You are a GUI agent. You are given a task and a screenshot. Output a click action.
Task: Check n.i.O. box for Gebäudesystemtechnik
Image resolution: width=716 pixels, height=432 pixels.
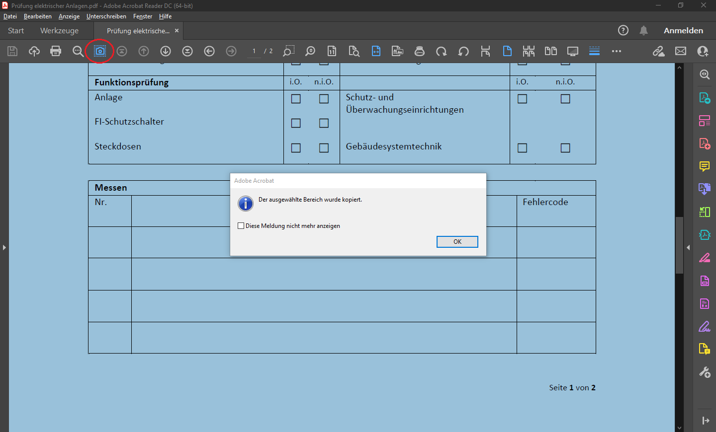(565, 148)
